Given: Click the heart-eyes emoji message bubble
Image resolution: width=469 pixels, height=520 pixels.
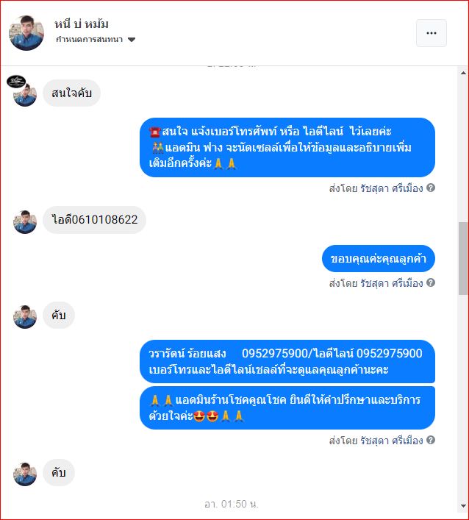Looking at the screenshot, I should pos(287,408).
